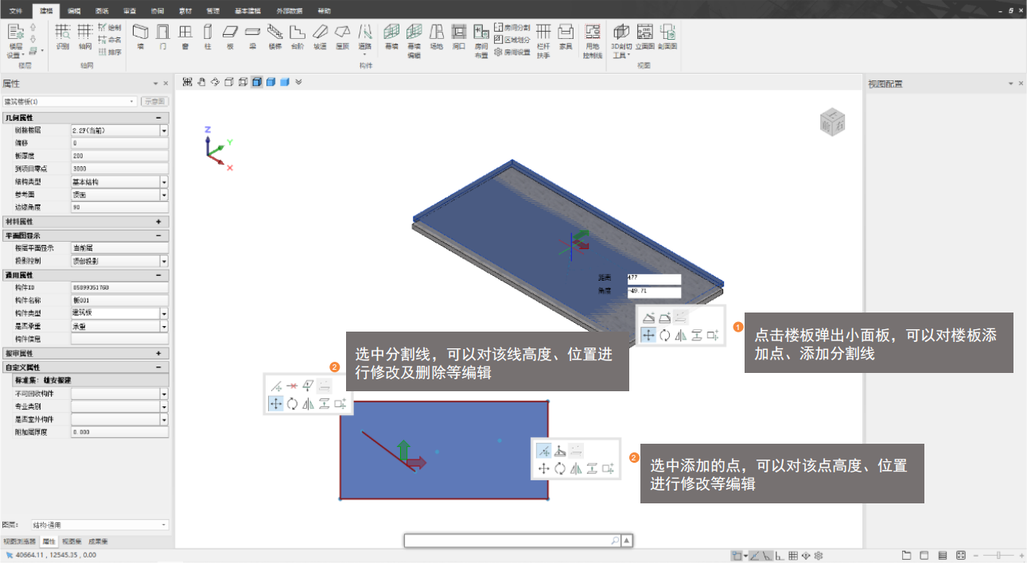Click the 轴网 grid tool
Viewport: 1027px width, 563px height.
85,37
